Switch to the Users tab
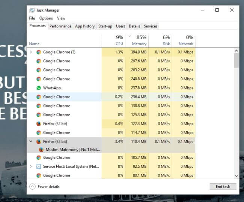Screen dimensions: 244x202 point(120,26)
